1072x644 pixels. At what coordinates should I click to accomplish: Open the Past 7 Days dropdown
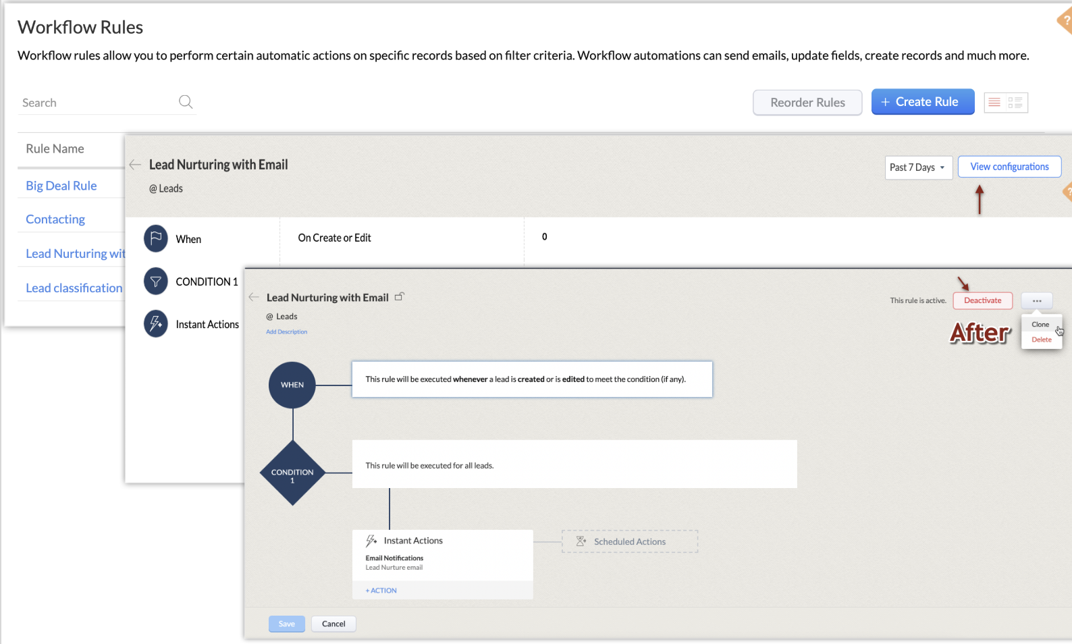pos(918,167)
